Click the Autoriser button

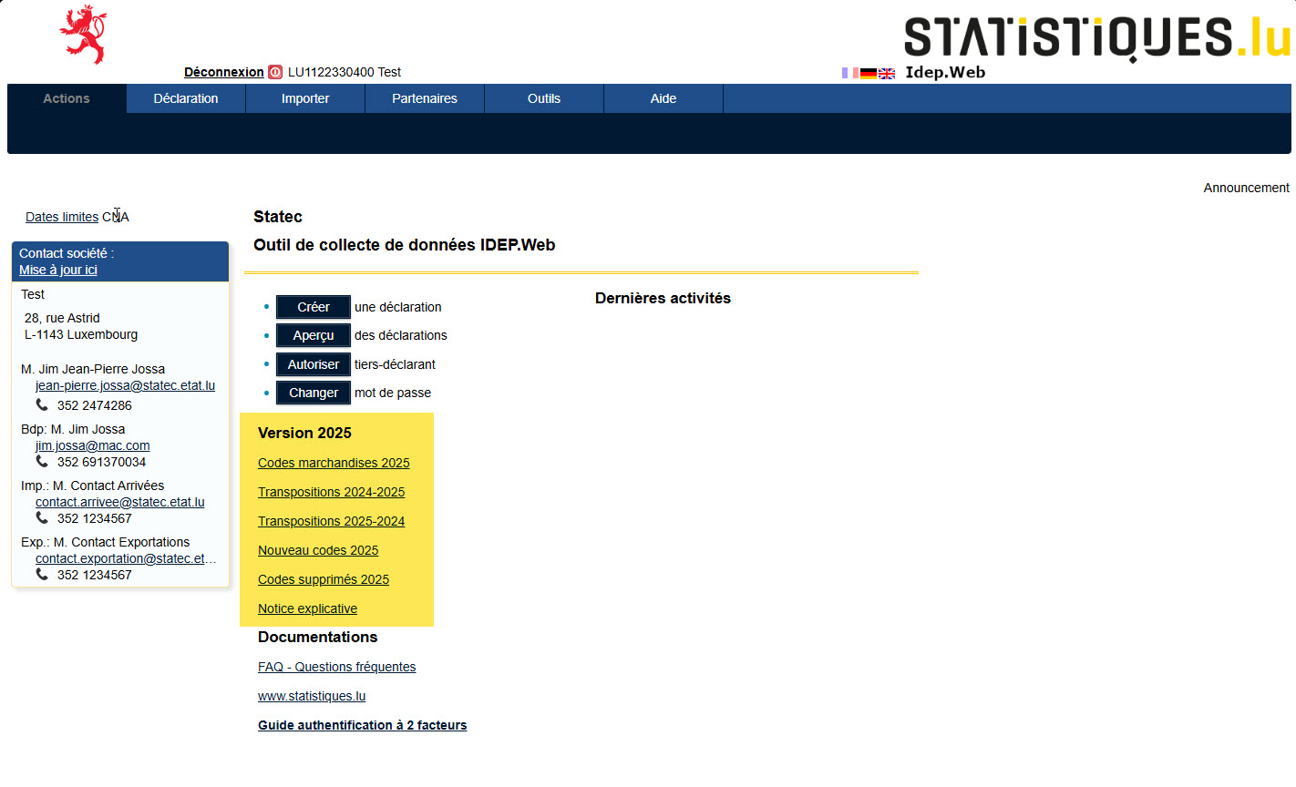coord(314,364)
